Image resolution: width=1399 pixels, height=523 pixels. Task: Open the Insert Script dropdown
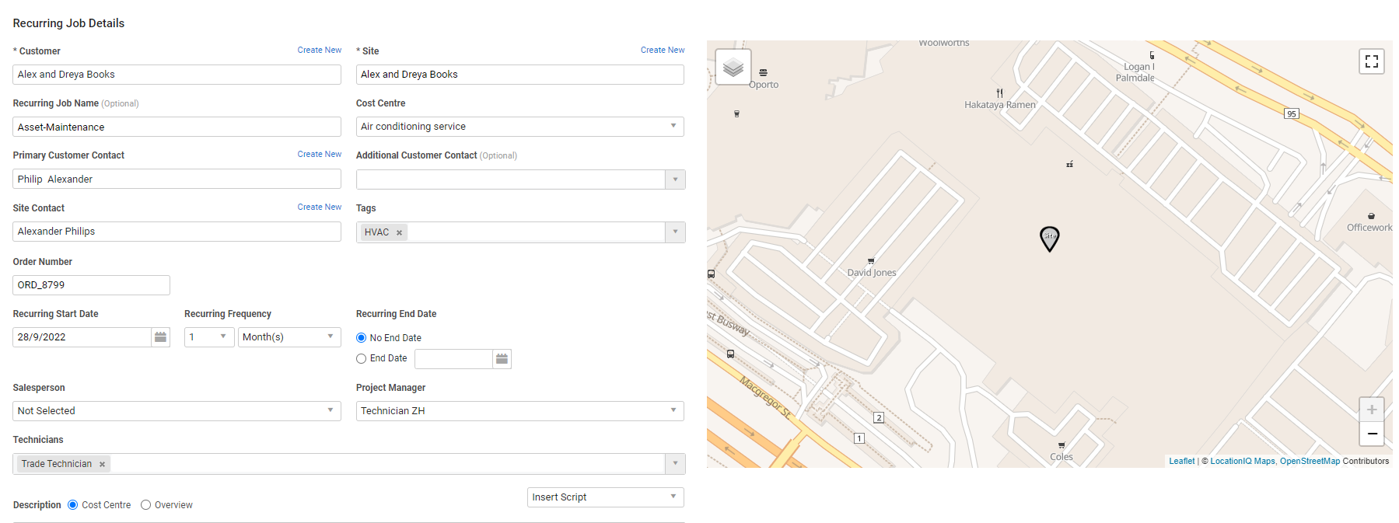pos(605,497)
